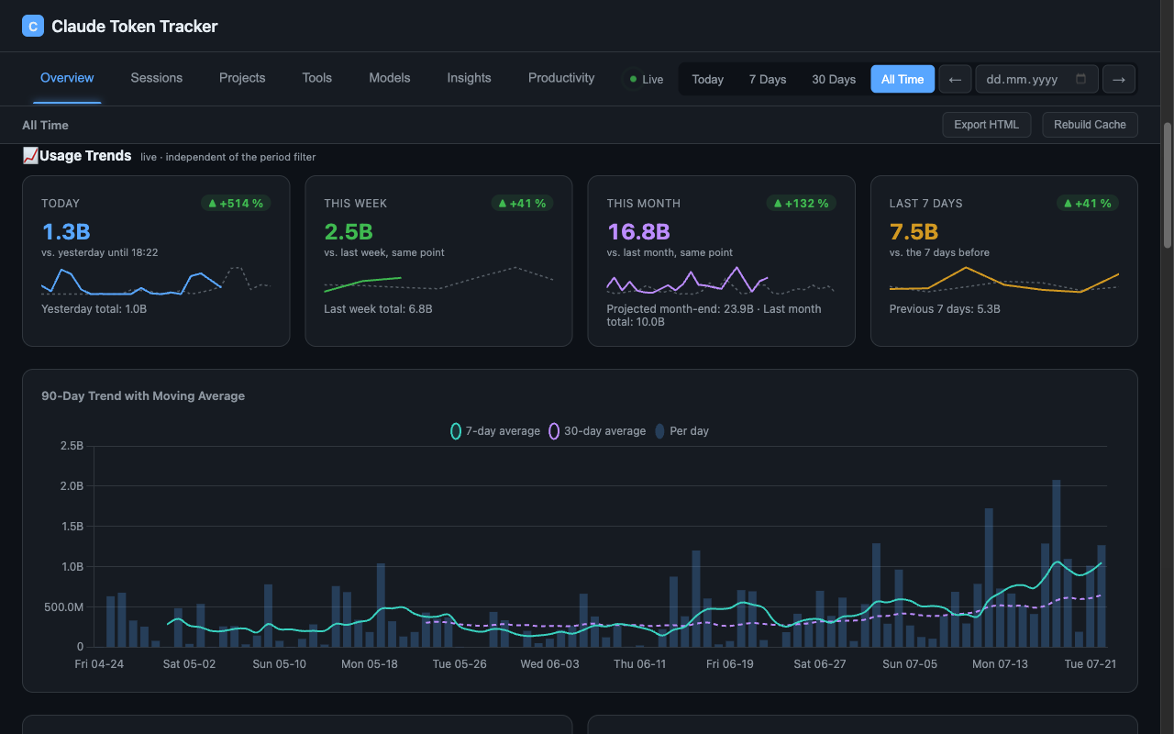This screenshot has height=734, width=1174.
Task: Click the 'Fri 04-24' axis label
Action: (99, 663)
